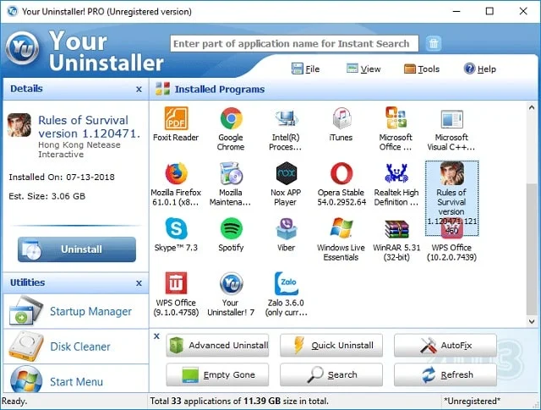Open the Tools menu
The image size is (541, 410).
point(422,68)
